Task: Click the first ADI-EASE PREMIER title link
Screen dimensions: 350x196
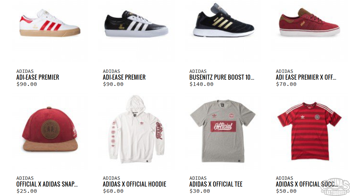Action: (x=38, y=77)
